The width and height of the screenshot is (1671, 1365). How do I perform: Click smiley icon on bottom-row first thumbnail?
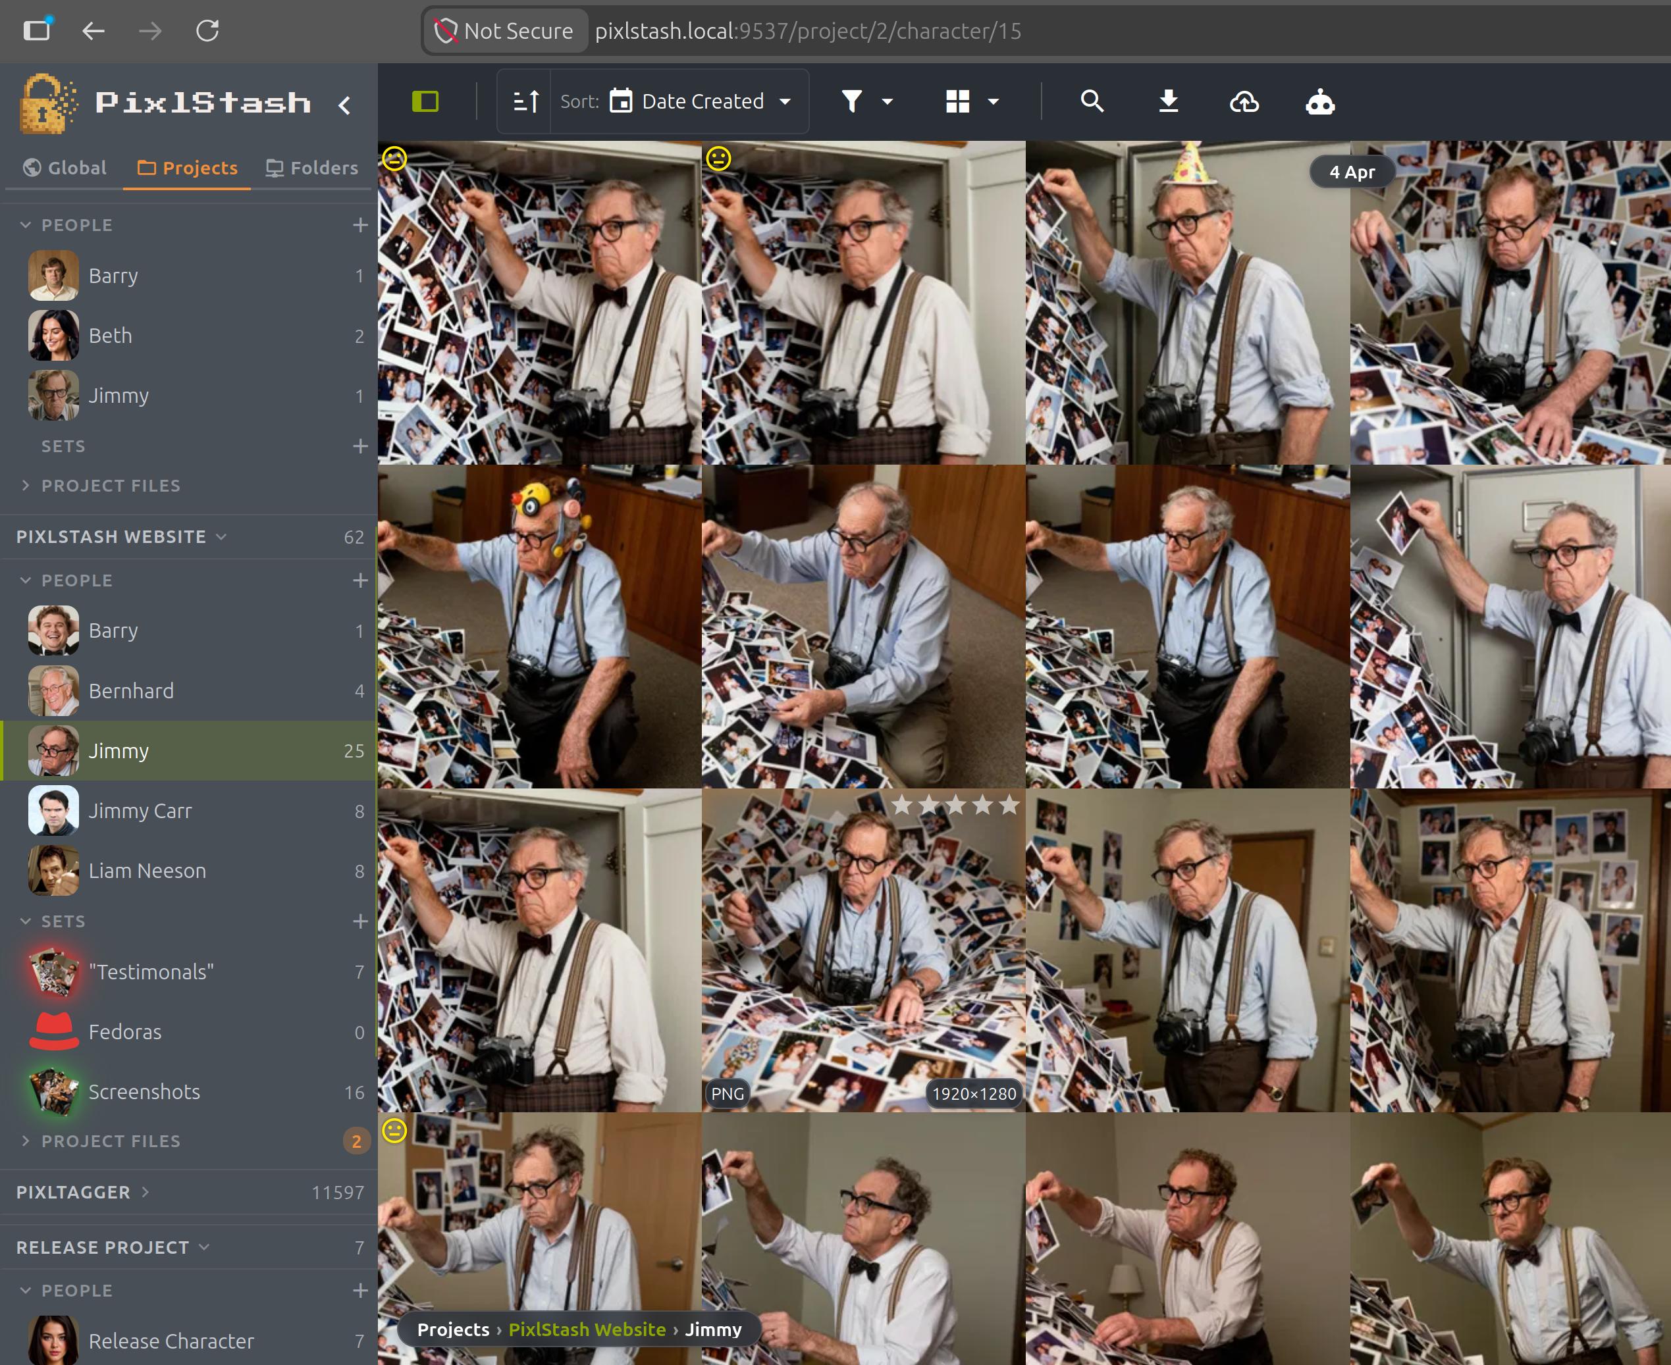coord(394,1131)
